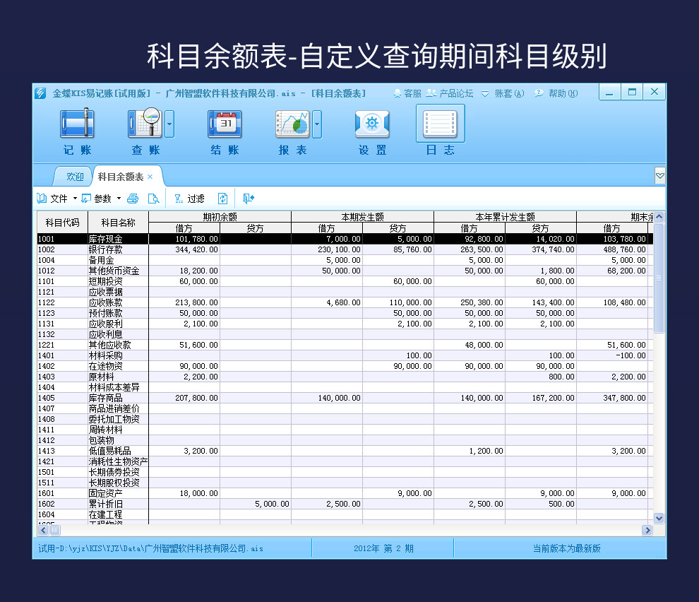
Task: Open the 结账 calendar icon
Action: (x=225, y=124)
